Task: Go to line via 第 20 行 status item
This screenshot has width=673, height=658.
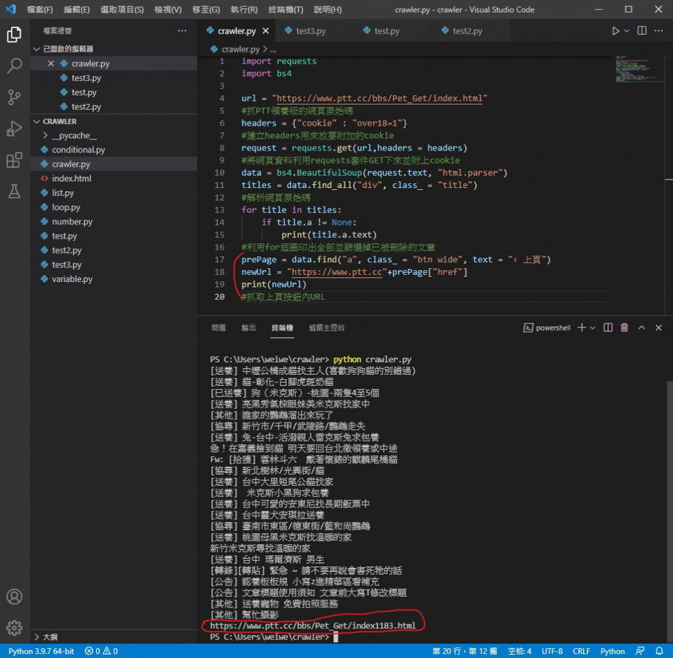Action: (465, 651)
